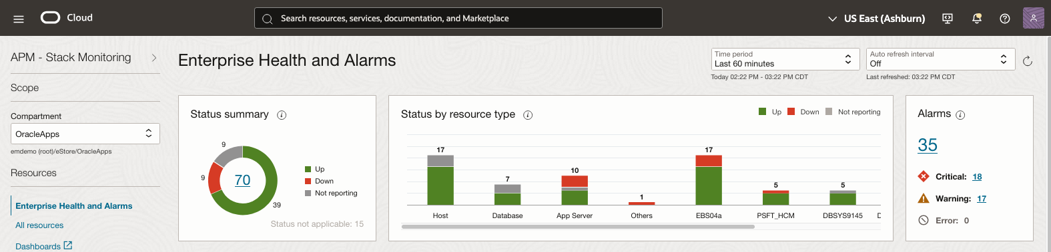Click the App Server bar in the chart

(575, 190)
